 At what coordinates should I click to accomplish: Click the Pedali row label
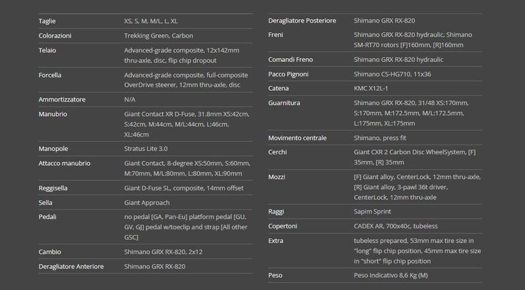(48, 217)
